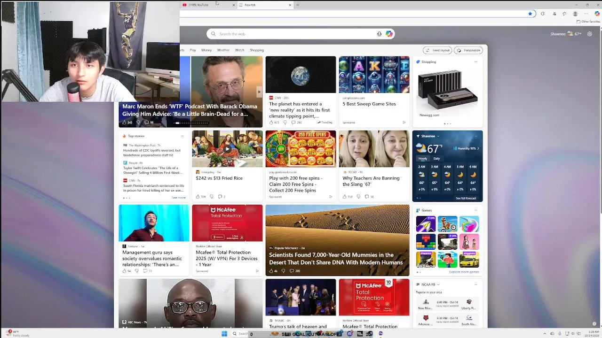The image size is (602, 338).
Task: Expand the Shawnee location dropdown in weather card
Action: [x=438, y=136]
